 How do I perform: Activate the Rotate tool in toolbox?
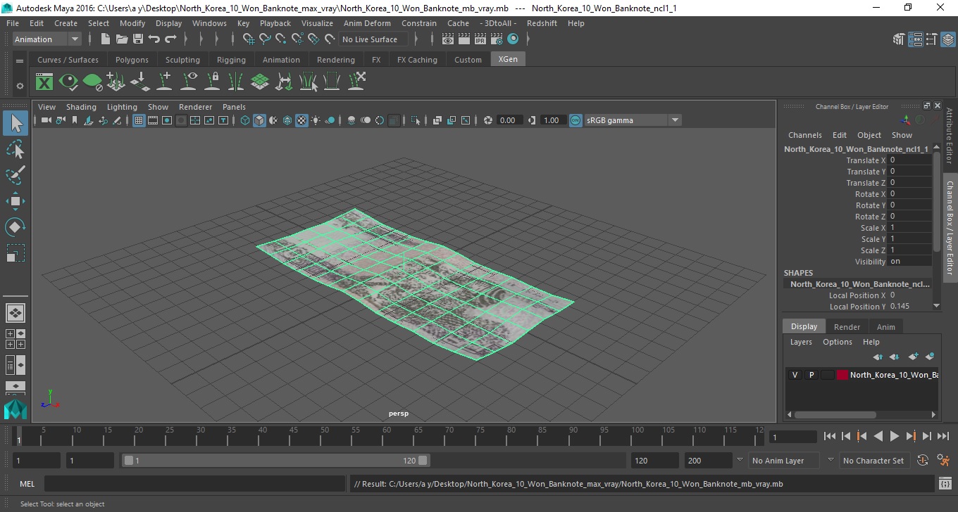click(x=15, y=227)
